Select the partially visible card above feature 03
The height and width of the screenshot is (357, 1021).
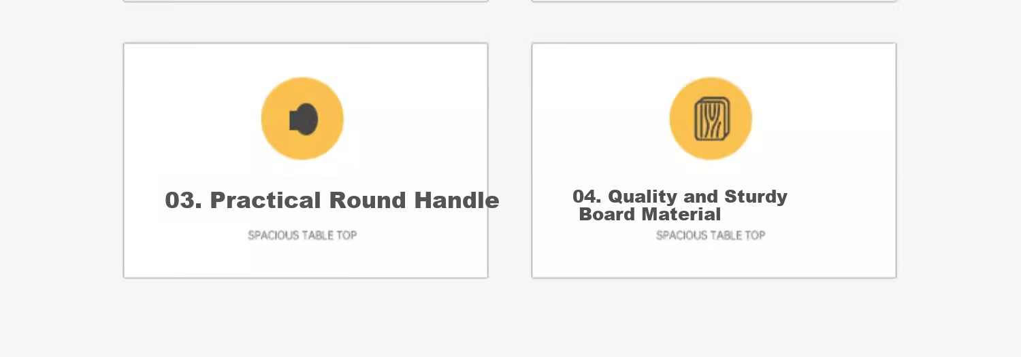(306, 1)
